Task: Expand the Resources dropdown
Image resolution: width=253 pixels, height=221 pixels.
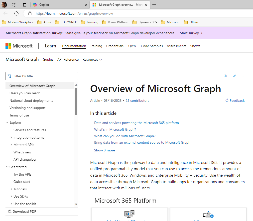Action: [x=92, y=60]
